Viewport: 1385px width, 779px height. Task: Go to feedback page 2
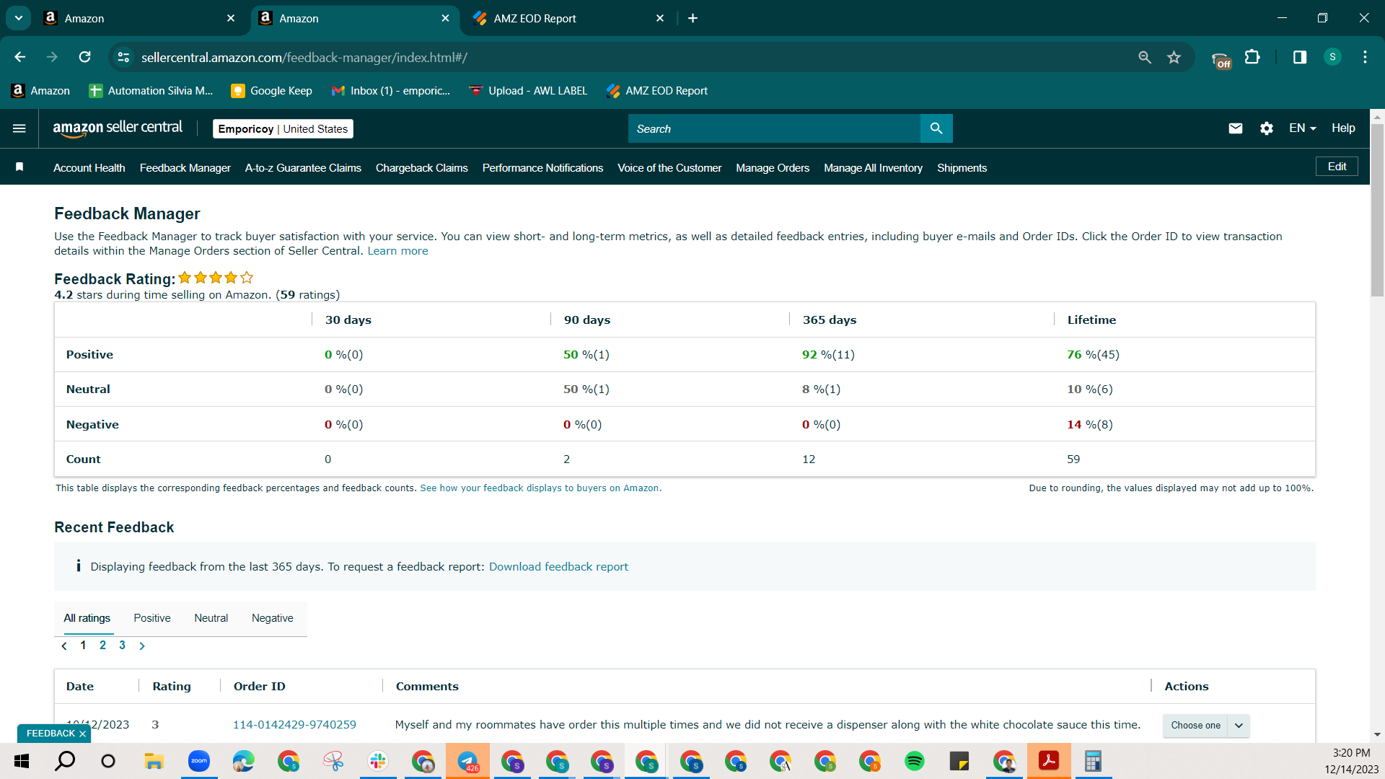point(102,646)
